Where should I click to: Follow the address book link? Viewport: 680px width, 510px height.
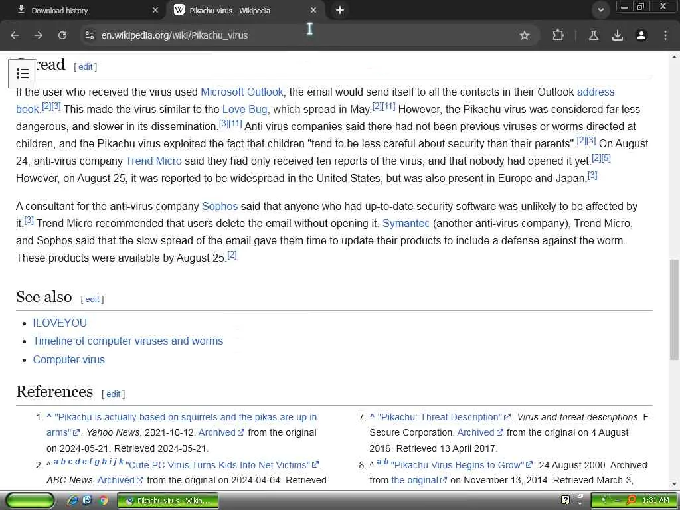(596, 92)
